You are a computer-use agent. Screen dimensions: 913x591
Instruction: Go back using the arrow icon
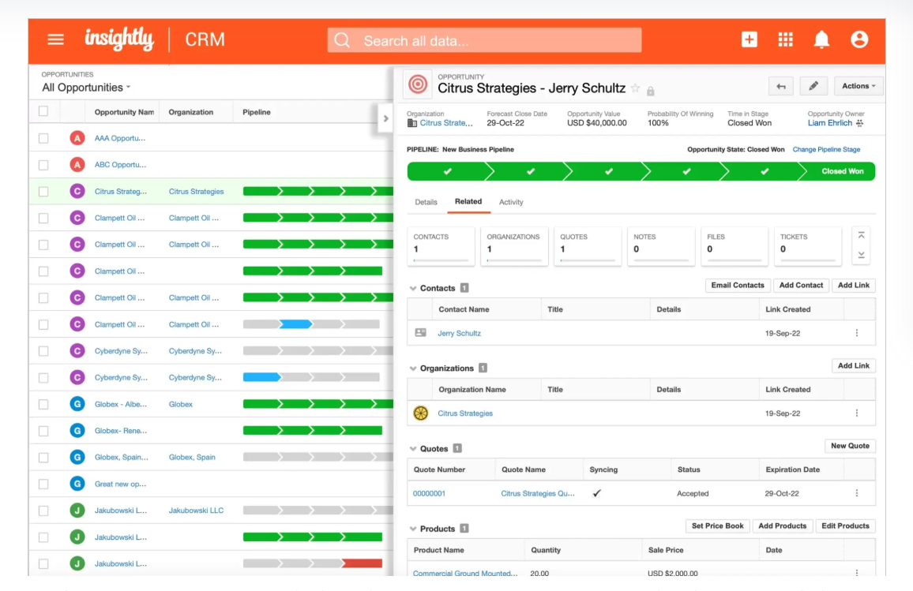click(x=781, y=85)
